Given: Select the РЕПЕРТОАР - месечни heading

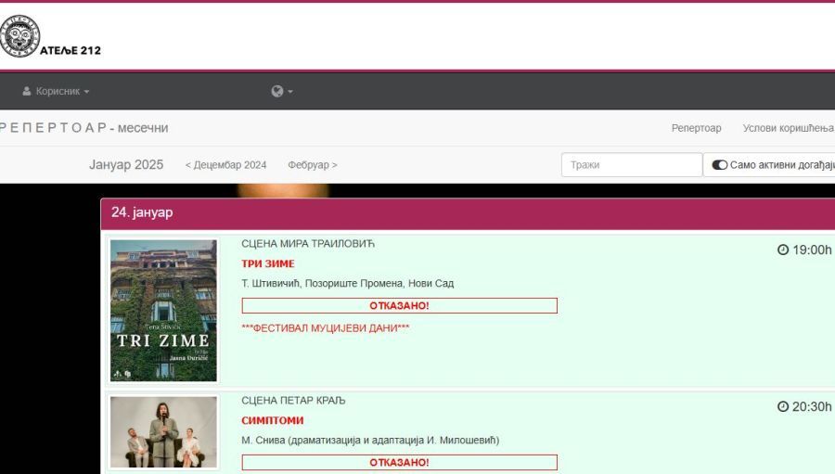Looking at the screenshot, I should pos(83,128).
